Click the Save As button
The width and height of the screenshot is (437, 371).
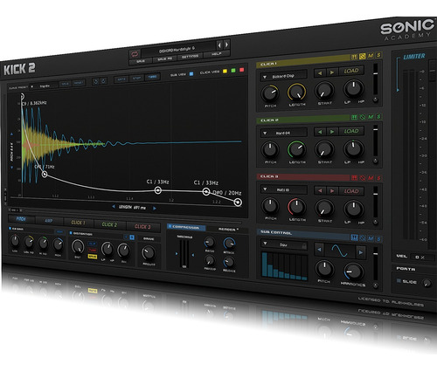[x=165, y=59]
